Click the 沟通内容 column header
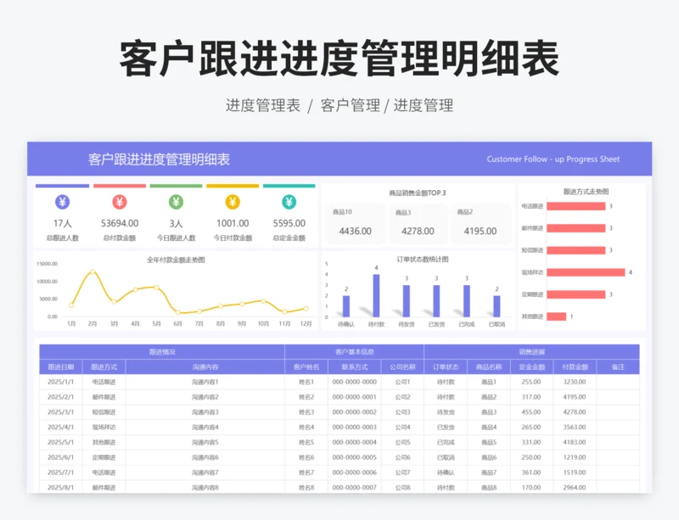Screen dimensions: 679x520 (205, 366)
